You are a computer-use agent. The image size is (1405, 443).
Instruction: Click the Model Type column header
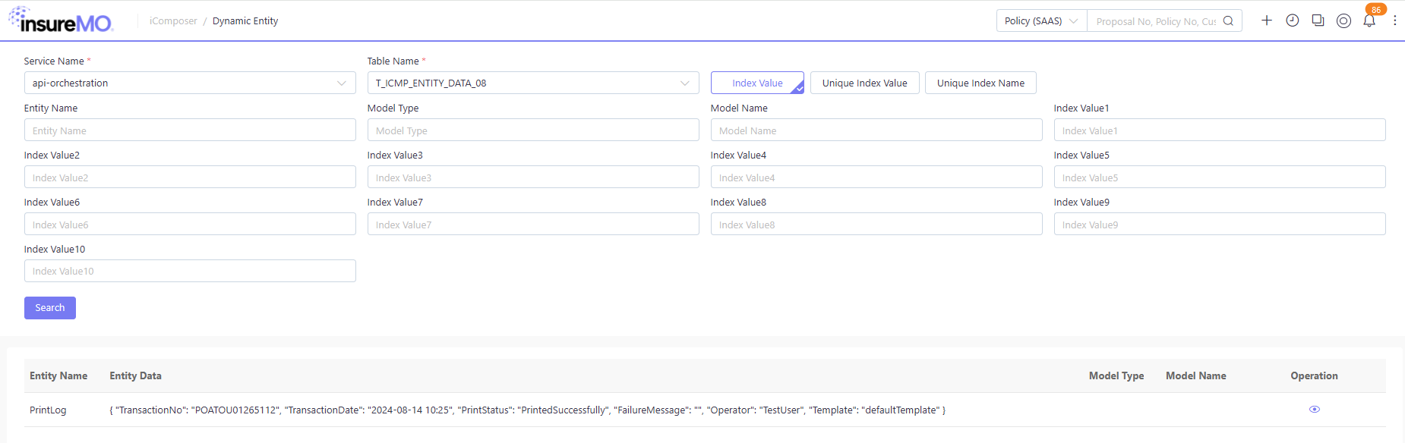(1116, 375)
